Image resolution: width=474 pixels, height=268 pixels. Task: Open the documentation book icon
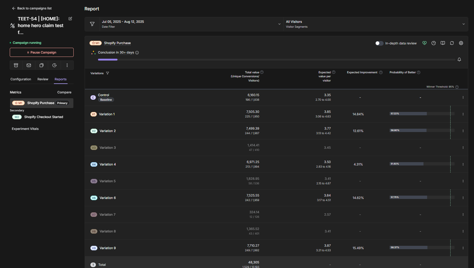coord(443,43)
